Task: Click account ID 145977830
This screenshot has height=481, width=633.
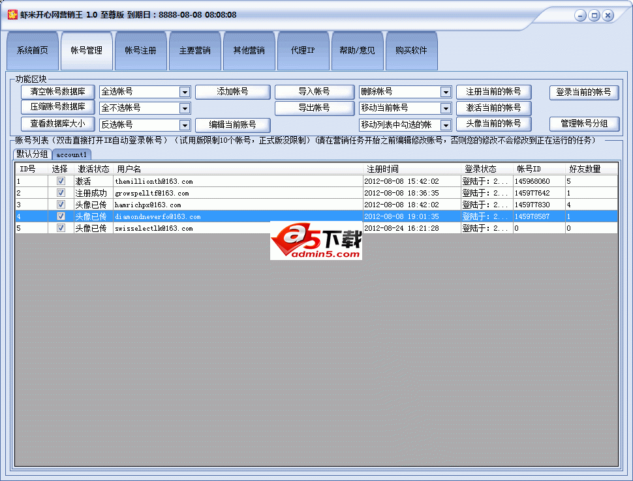Action: coord(532,205)
